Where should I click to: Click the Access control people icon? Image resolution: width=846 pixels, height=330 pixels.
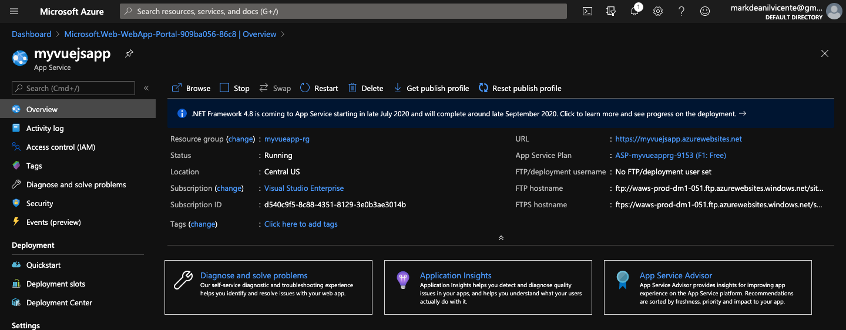[16, 147]
